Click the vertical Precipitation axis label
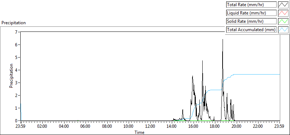 pyautogui.click(x=11, y=76)
